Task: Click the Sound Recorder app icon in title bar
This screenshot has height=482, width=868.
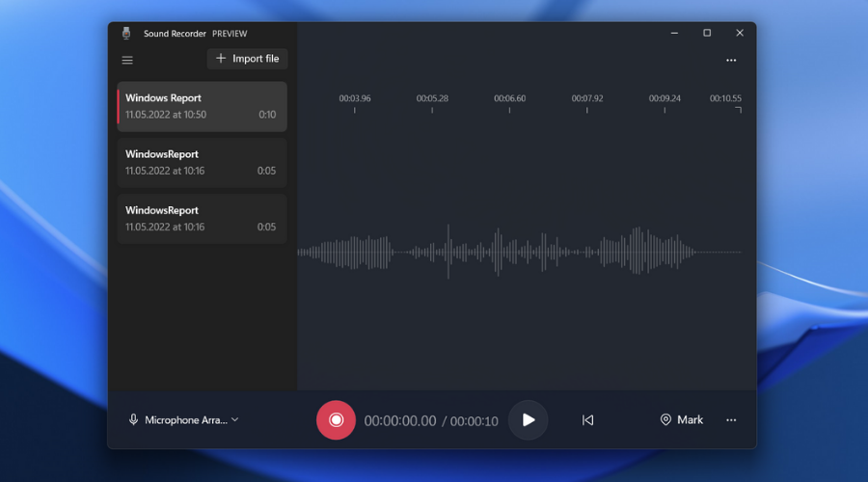Action: [x=126, y=33]
